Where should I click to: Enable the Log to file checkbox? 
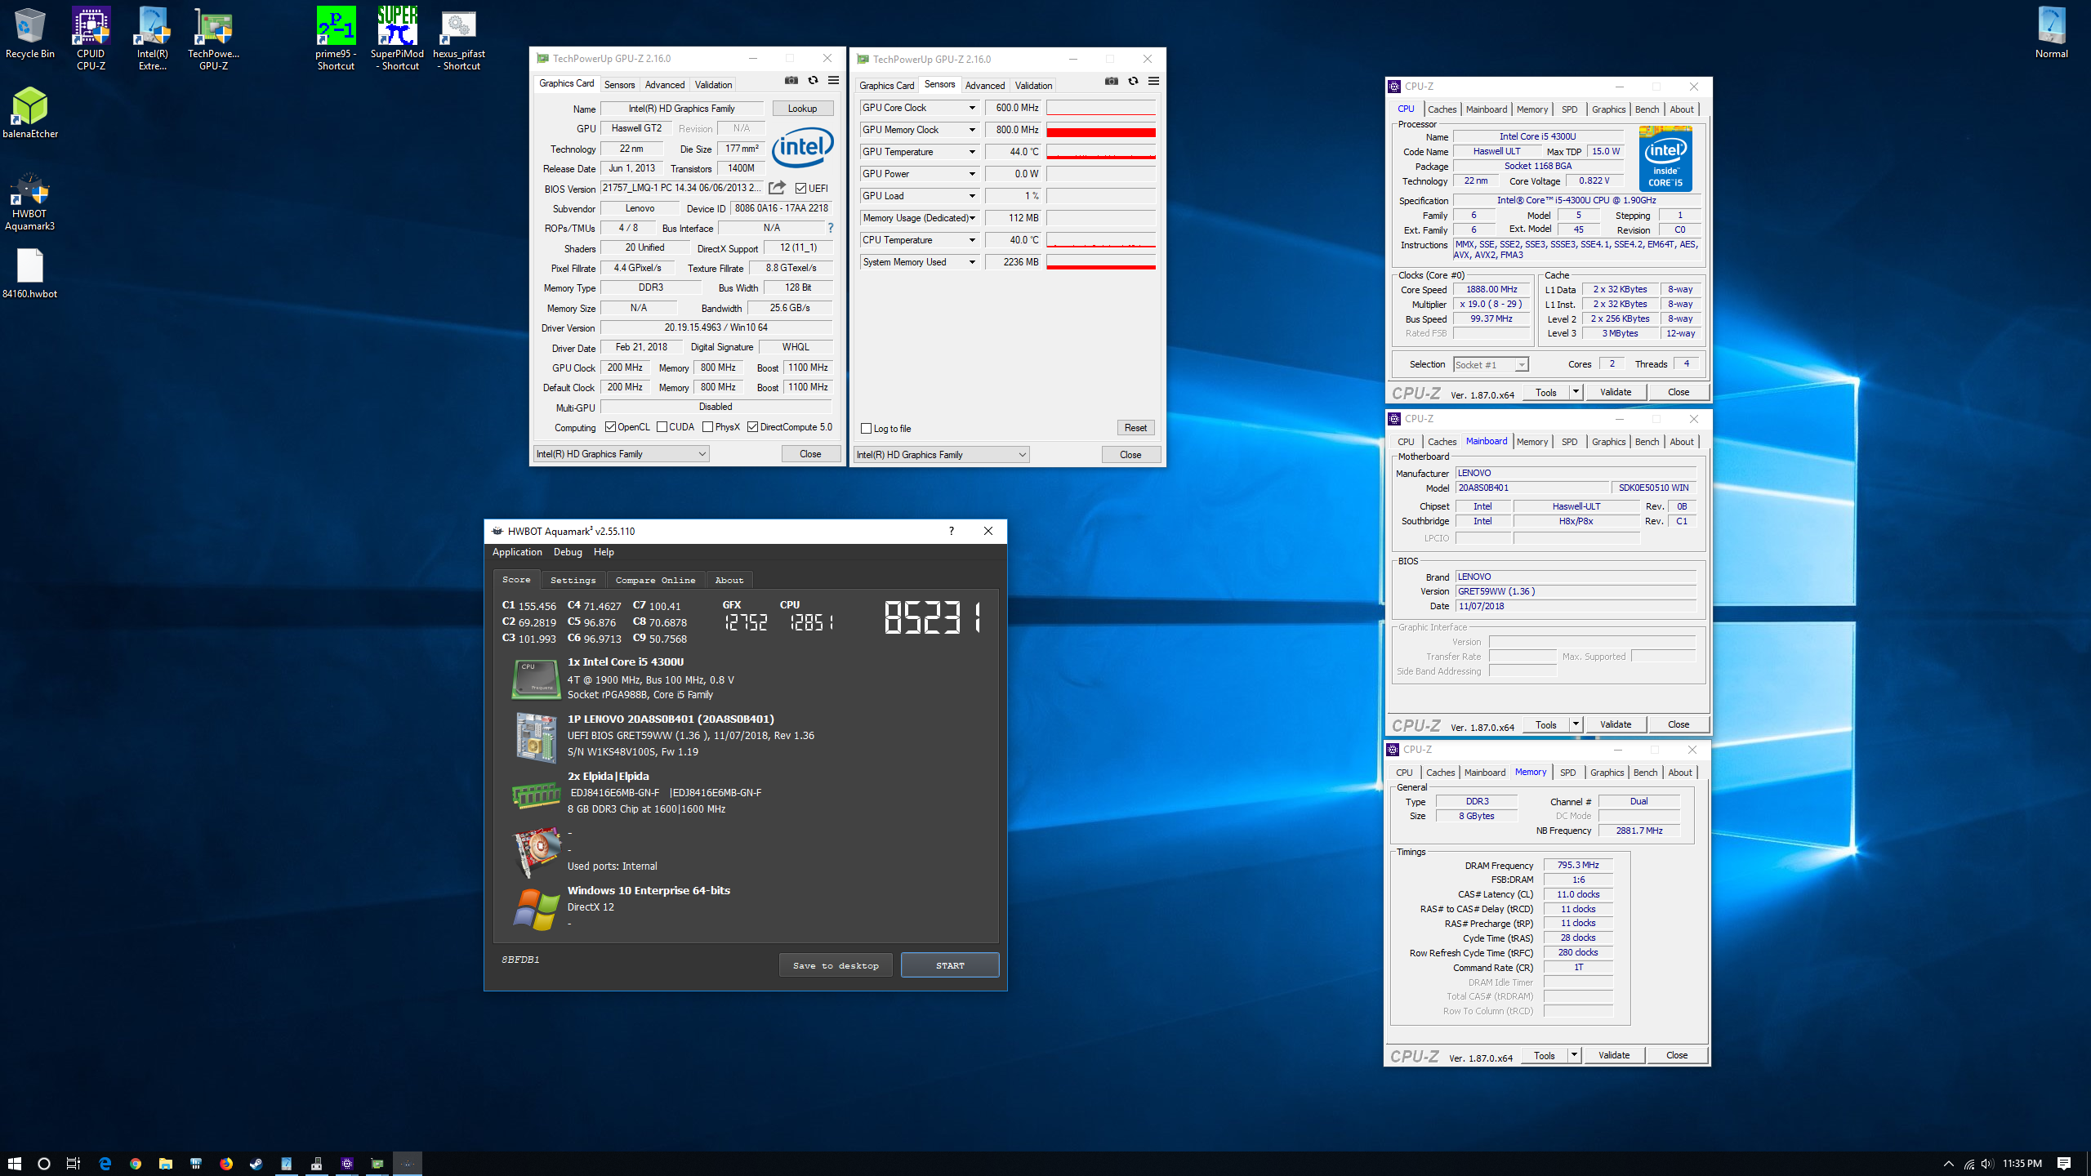867,429
